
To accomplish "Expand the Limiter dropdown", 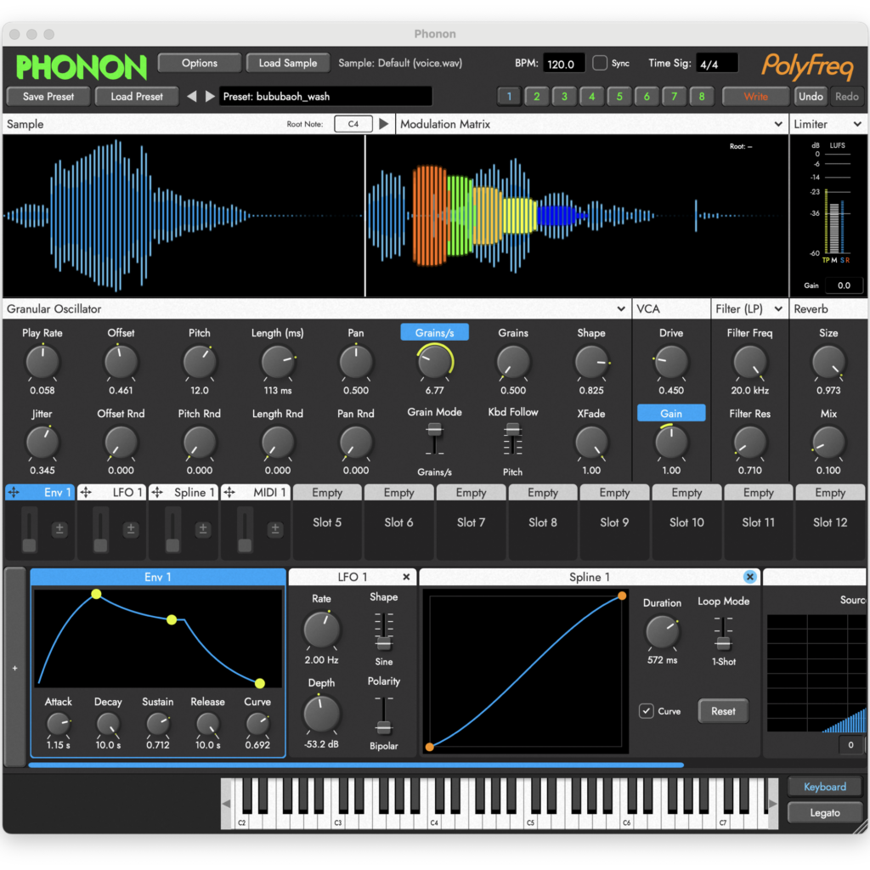I will coord(857,124).
